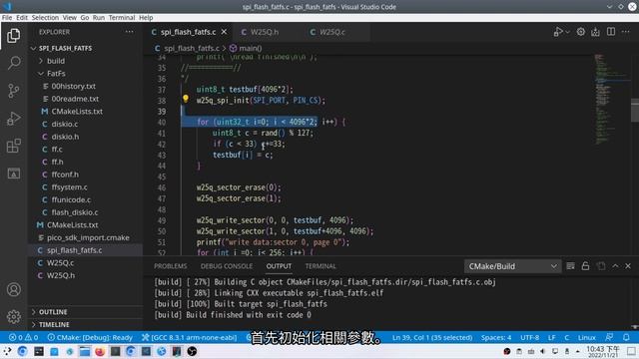Open the Terminal menu
The width and height of the screenshot is (639, 359).
click(x=122, y=18)
